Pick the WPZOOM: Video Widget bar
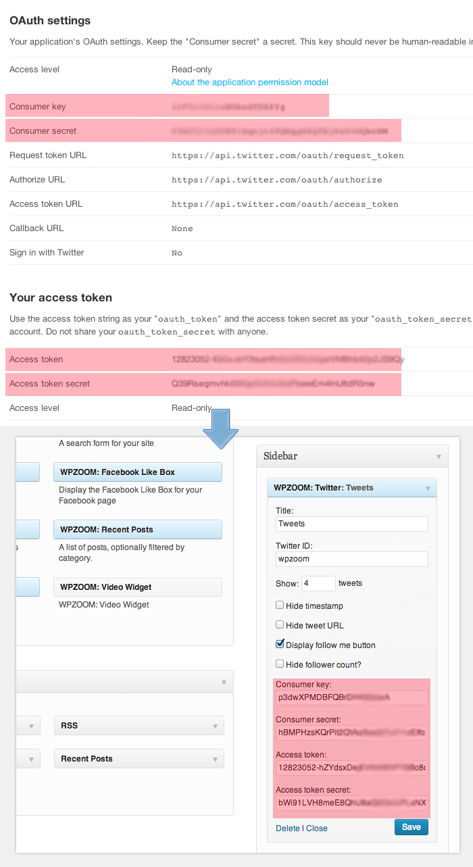 [x=138, y=587]
